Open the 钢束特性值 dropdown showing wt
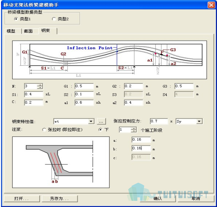Image resolution: width=217 pixels, height=207 pixels. (x=74, y=121)
